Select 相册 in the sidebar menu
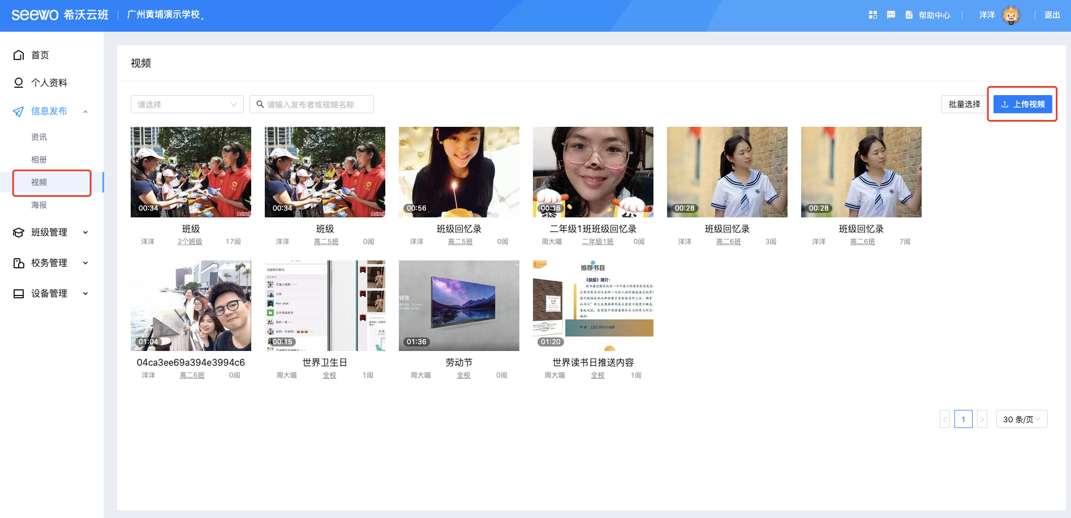 coord(39,160)
